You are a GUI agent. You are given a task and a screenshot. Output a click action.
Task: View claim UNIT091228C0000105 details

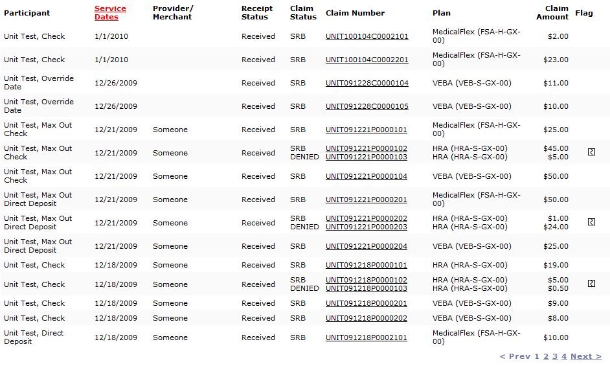pos(367,106)
